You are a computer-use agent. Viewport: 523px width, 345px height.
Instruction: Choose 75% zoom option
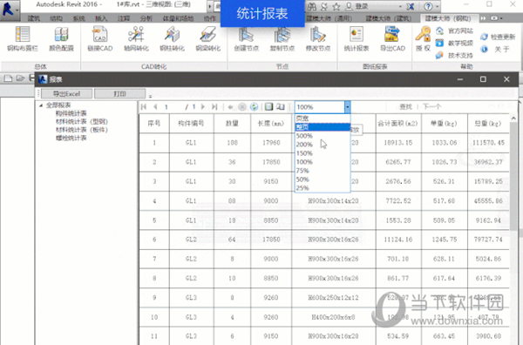click(x=323, y=171)
